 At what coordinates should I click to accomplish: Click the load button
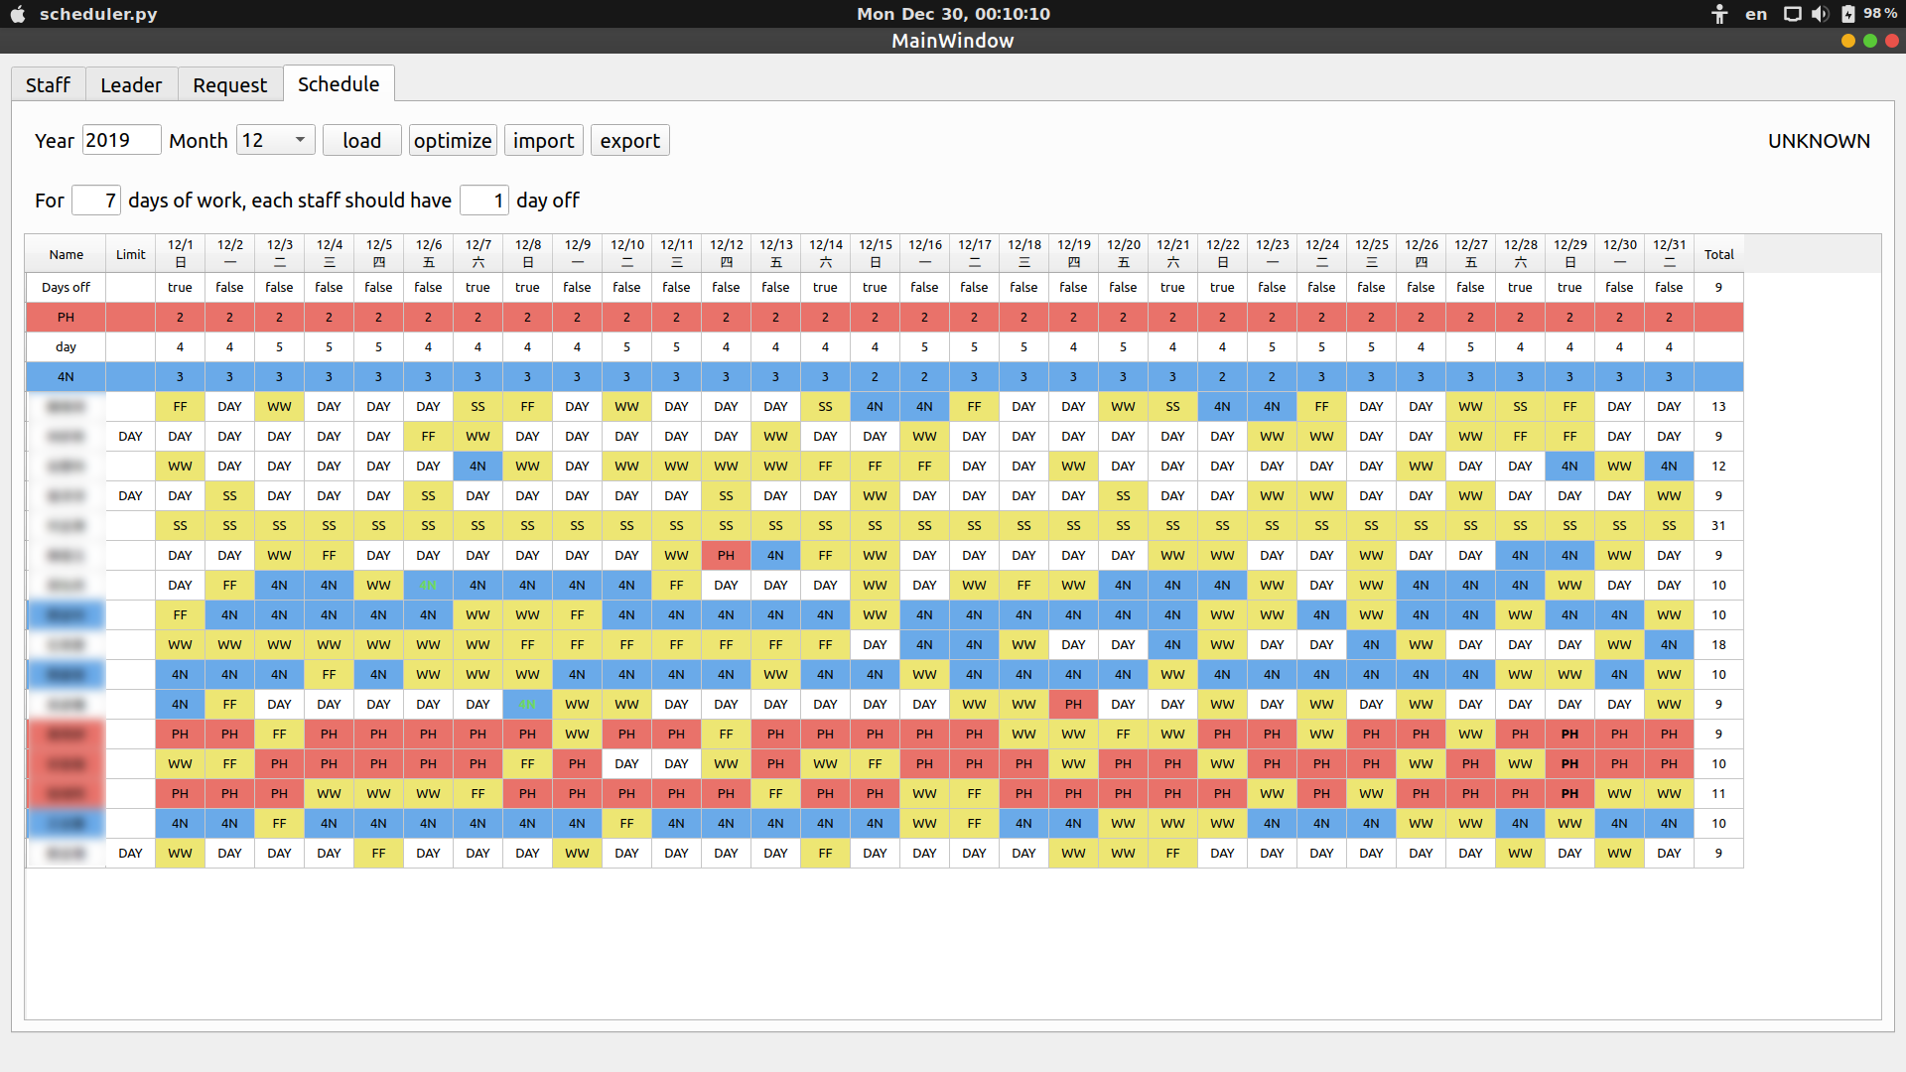(x=361, y=140)
